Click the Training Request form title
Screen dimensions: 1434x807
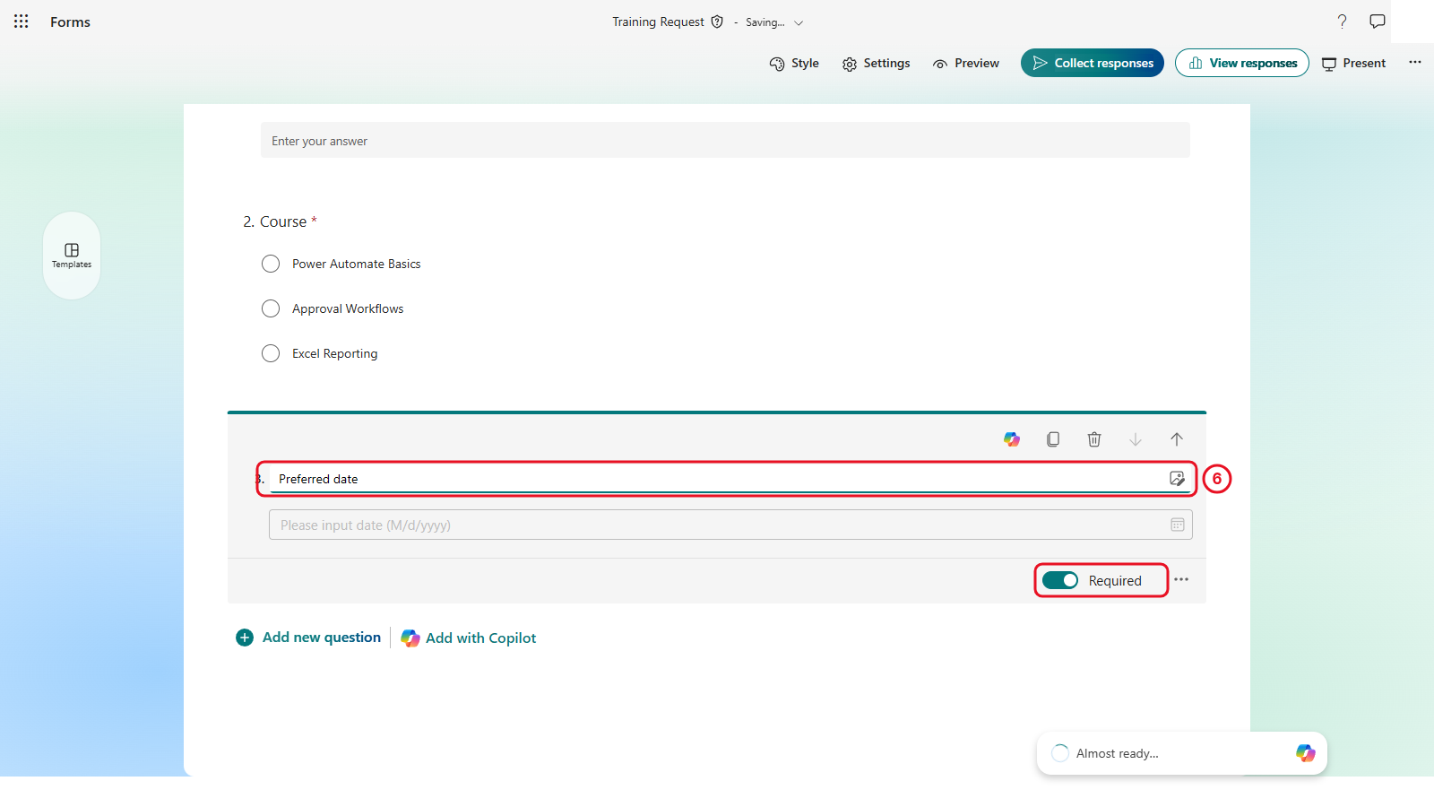click(658, 22)
